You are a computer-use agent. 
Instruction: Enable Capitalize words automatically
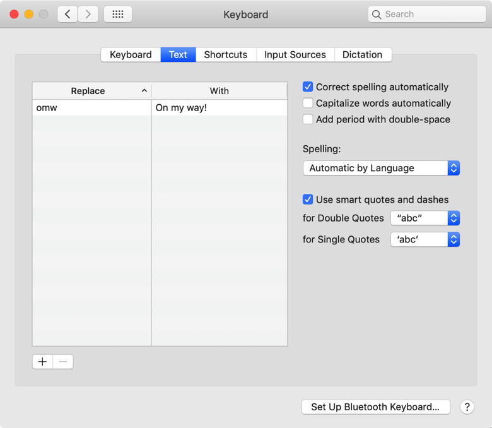pos(308,103)
